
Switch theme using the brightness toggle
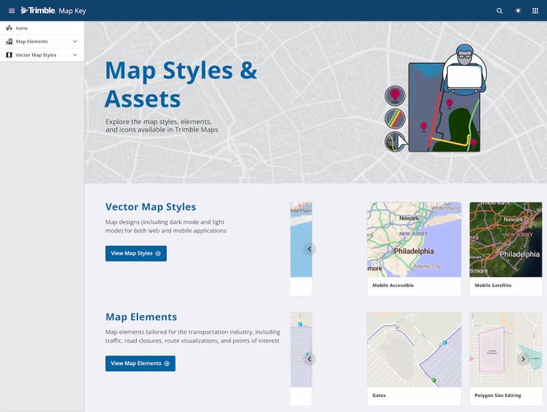[x=518, y=10]
